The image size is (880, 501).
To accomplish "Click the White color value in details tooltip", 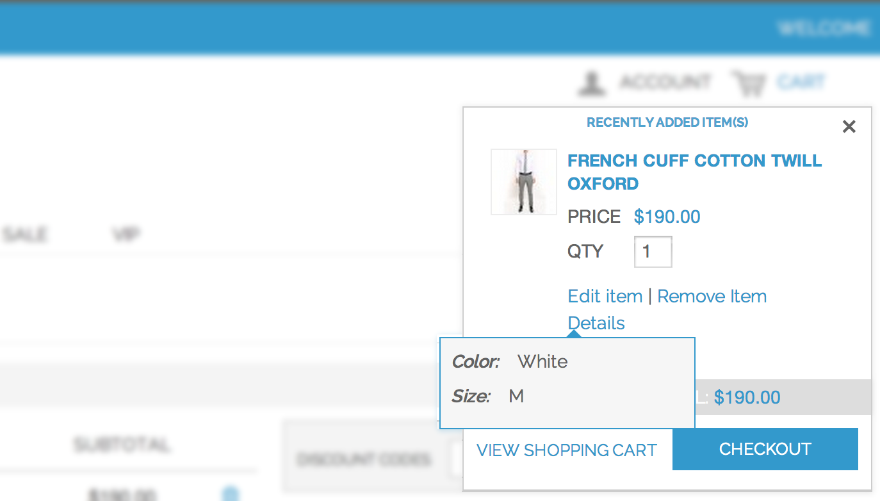I will click(542, 362).
